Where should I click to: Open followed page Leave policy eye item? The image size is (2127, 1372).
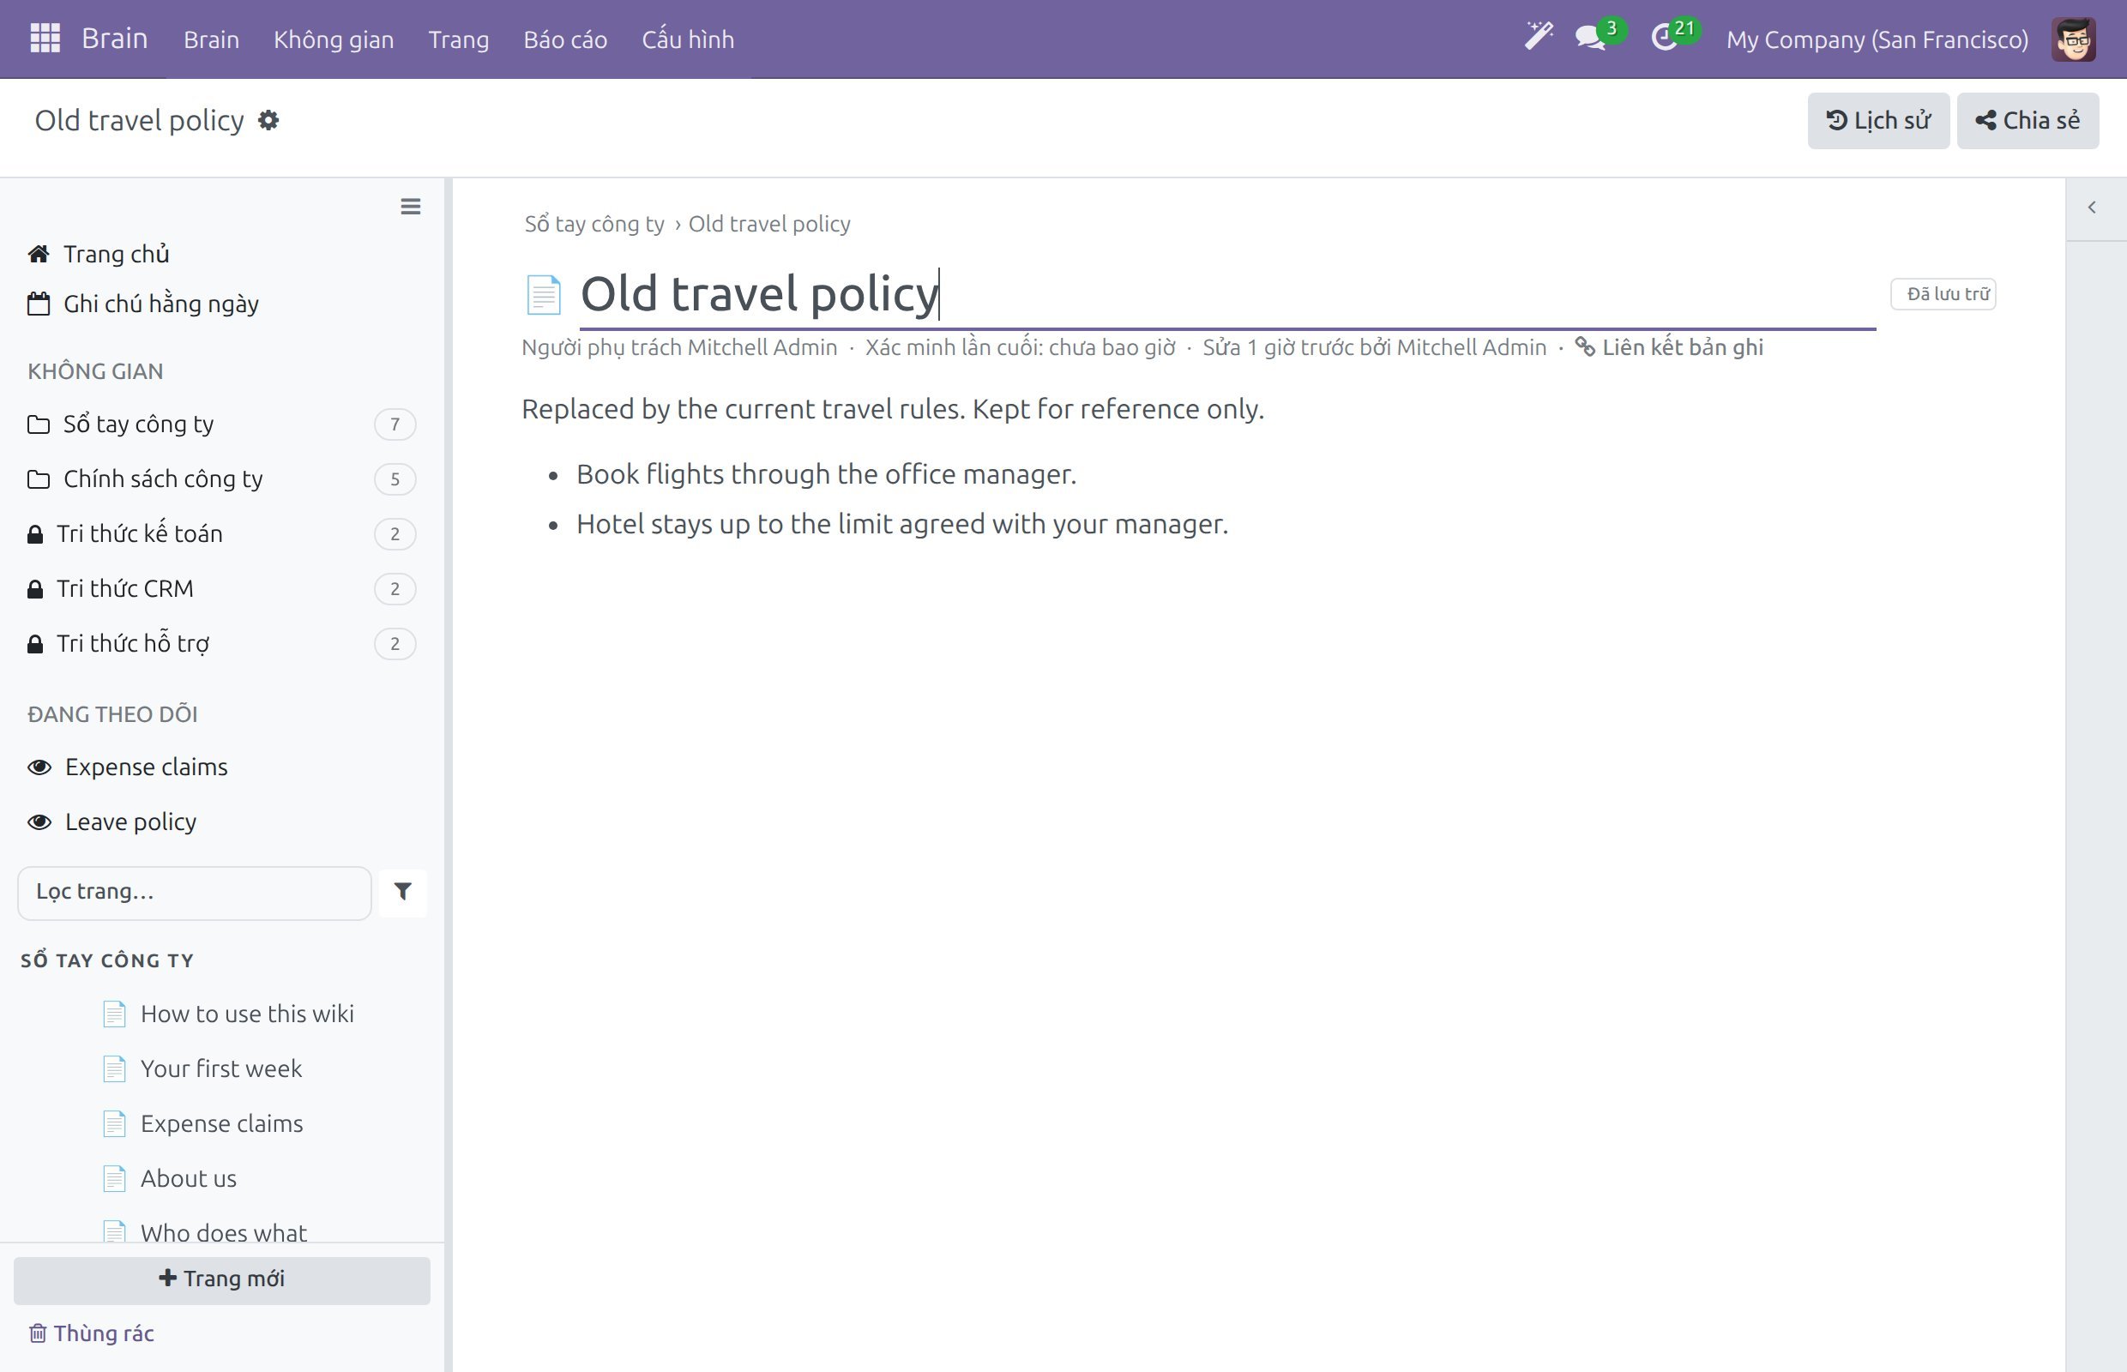coord(112,821)
